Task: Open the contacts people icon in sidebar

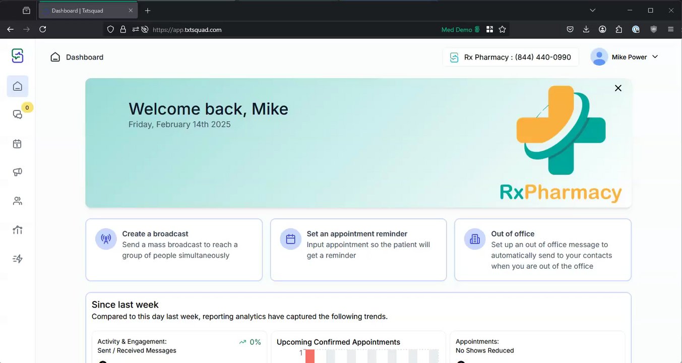Action: (x=18, y=201)
